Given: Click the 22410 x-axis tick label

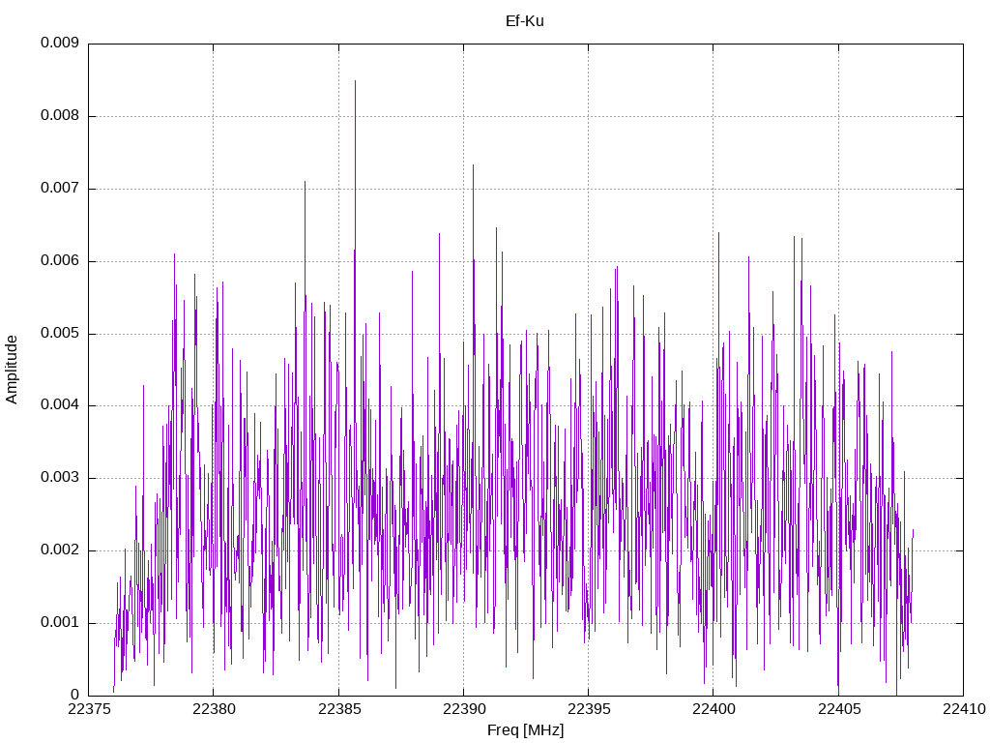Looking at the screenshot, I should [964, 709].
